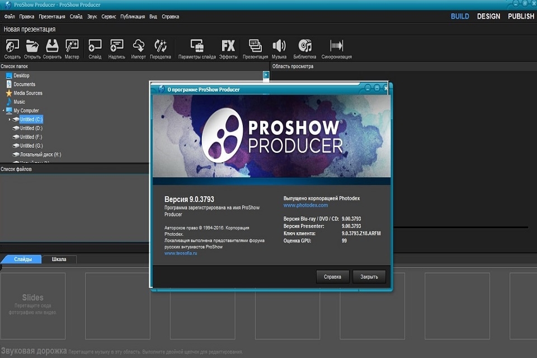Open the Музыка speaker icon
Image resolution: width=537 pixels, height=358 pixels.
point(279,45)
